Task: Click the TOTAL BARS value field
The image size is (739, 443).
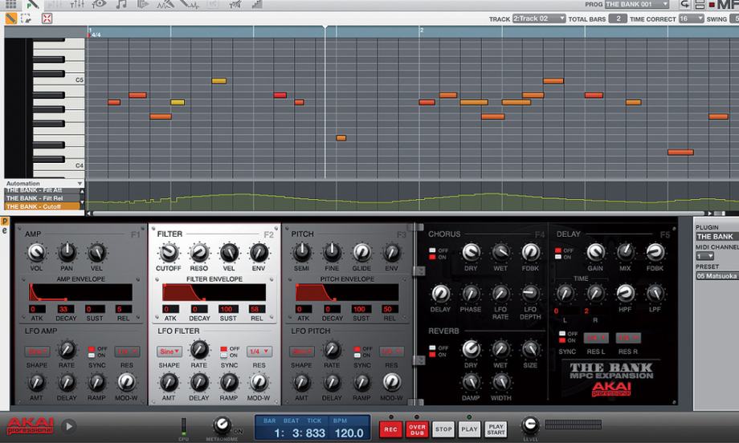Action: (618, 18)
